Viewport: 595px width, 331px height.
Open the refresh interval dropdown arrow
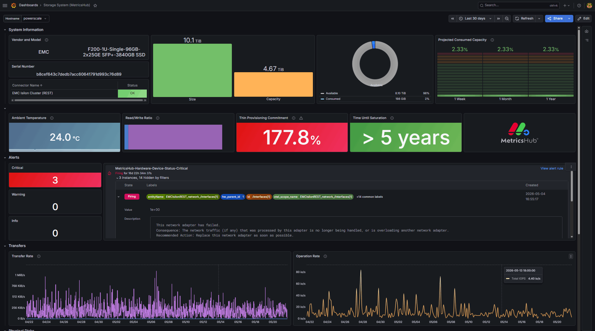pyautogui.click(x=539, y=19)
